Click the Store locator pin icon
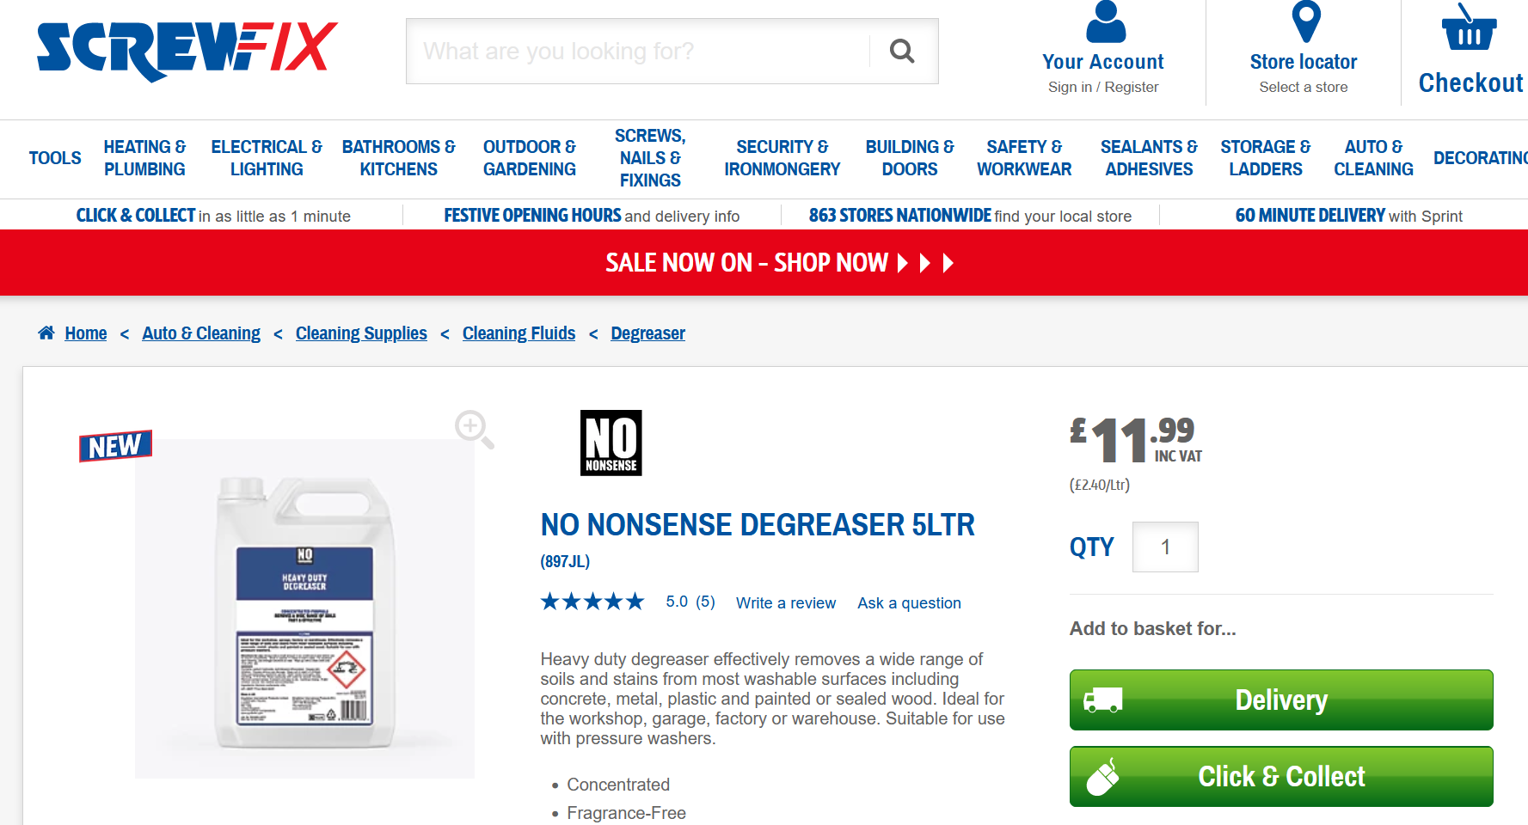Screen dimensions: 1528x825 click(1305, 22)
